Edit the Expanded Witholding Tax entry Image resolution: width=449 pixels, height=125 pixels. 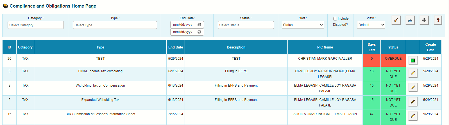(x=412, y=102)
